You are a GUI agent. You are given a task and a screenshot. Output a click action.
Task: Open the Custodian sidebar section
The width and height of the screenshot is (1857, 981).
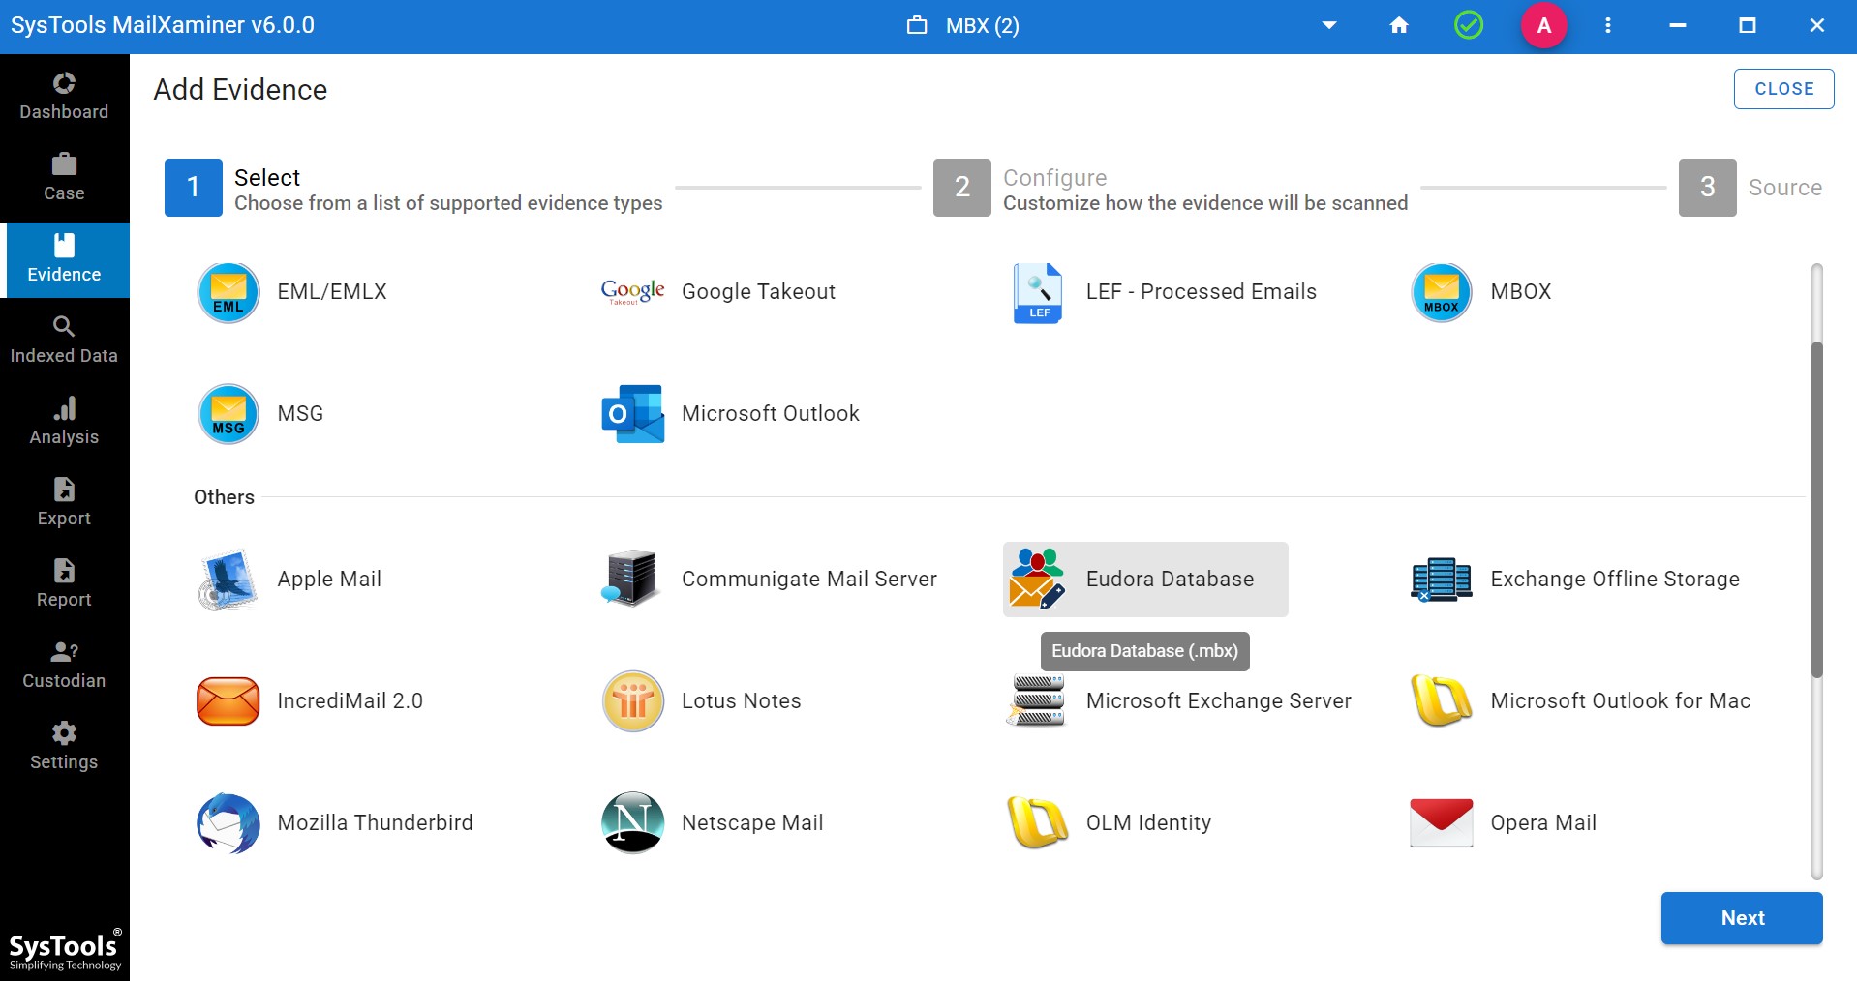click(x=64, y=666)
